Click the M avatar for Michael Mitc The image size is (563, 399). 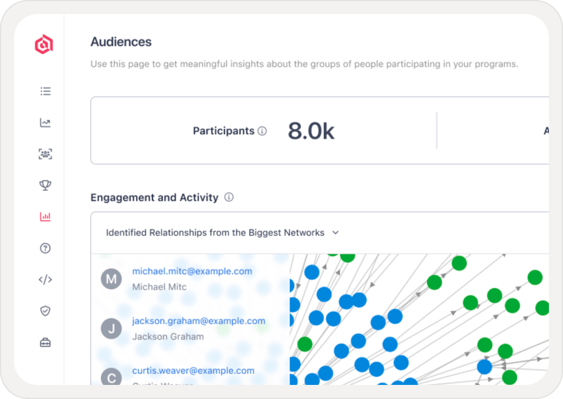(111, 279)
